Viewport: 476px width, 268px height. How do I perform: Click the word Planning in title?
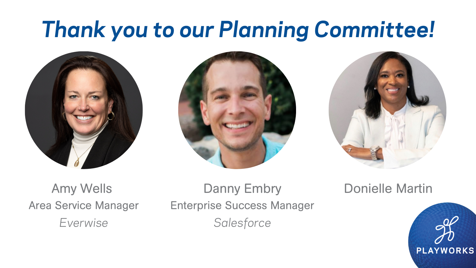pos(264,30)
